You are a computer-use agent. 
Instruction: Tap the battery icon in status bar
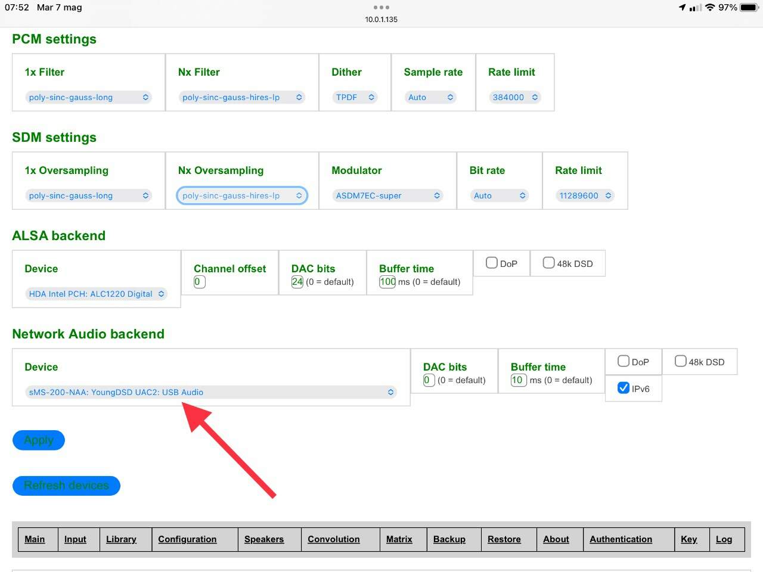click(749, 8)
